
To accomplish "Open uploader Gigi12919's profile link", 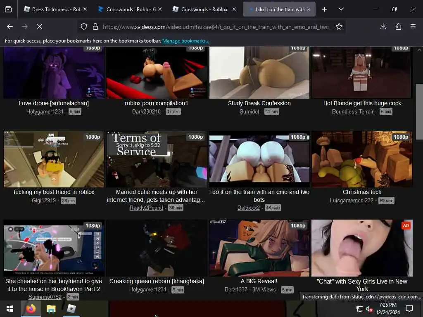I will click(x=44, y=201).
